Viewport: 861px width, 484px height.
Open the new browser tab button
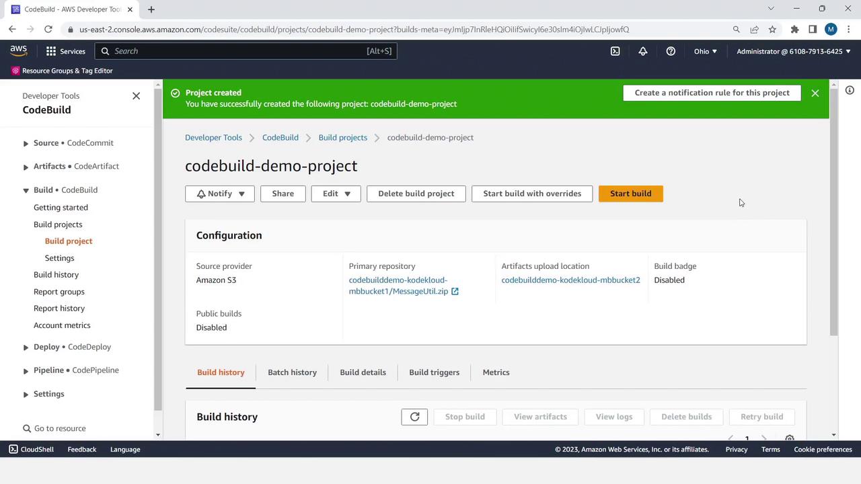[x=151, y=9]
